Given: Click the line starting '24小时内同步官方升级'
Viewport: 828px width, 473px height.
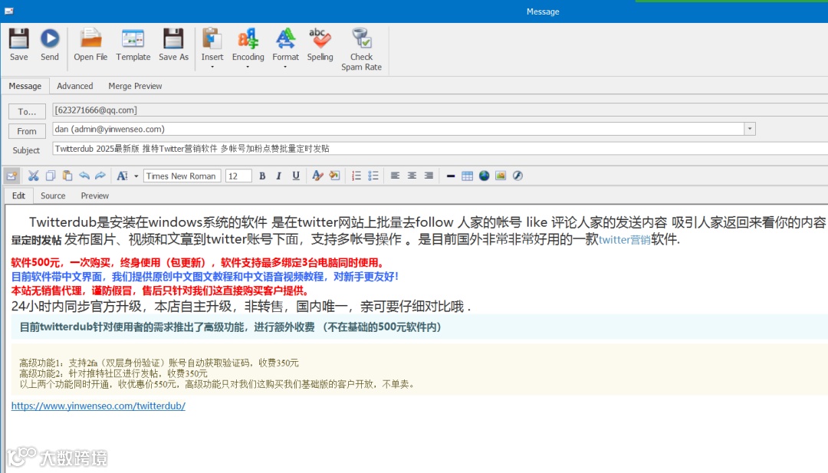Looking at the screenshot, I should (x=241, y=306).
